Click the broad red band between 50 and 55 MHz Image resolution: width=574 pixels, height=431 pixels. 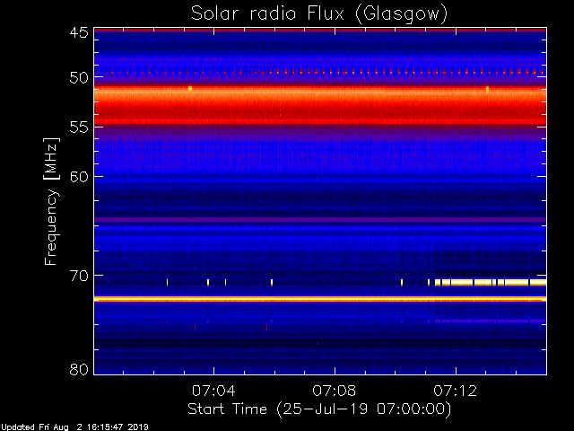[x=320, y=105]
